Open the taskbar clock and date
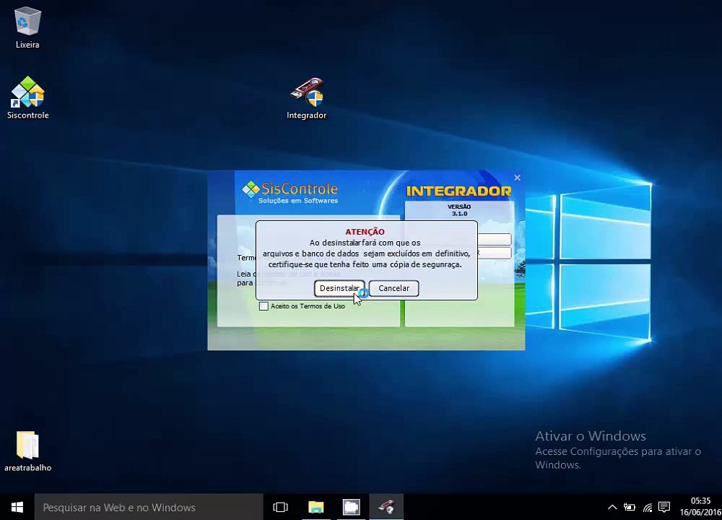722x520 pixels. pyautogui.click(x=700, y=507)
